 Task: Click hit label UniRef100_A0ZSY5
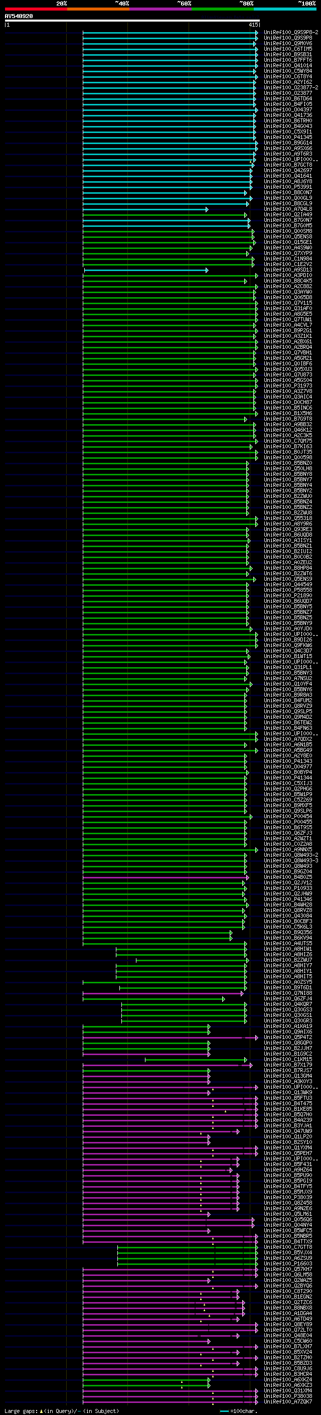click(287, 982)
